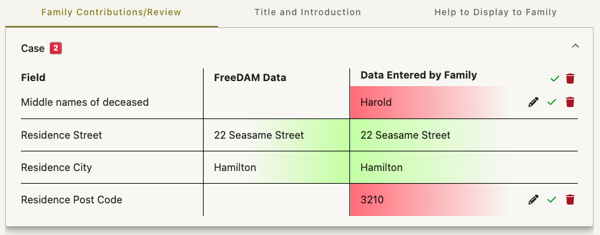
Task: Click the Case section heading
Action: click(x=32, y=49)
